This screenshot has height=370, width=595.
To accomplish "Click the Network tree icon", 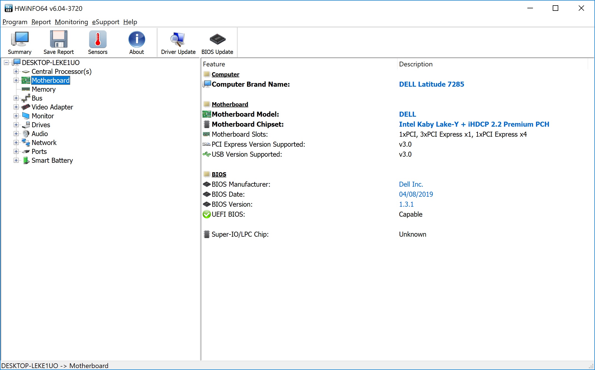I will tap(26, 142).
